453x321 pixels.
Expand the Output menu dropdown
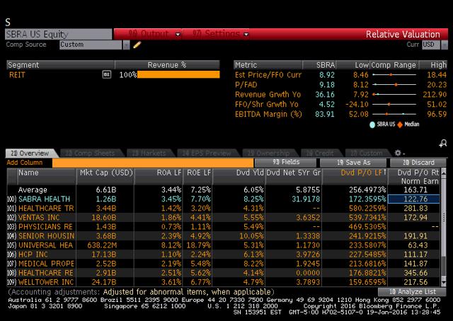click(178, 35)
